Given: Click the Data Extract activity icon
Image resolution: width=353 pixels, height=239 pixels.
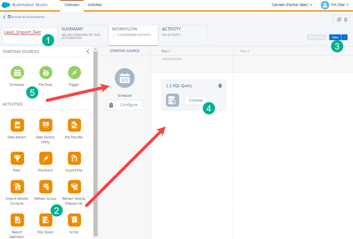Looking at the screenshot, I should pos(17,125).
